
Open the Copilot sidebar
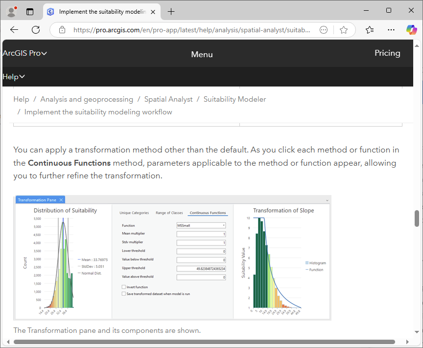pos(412,30)
